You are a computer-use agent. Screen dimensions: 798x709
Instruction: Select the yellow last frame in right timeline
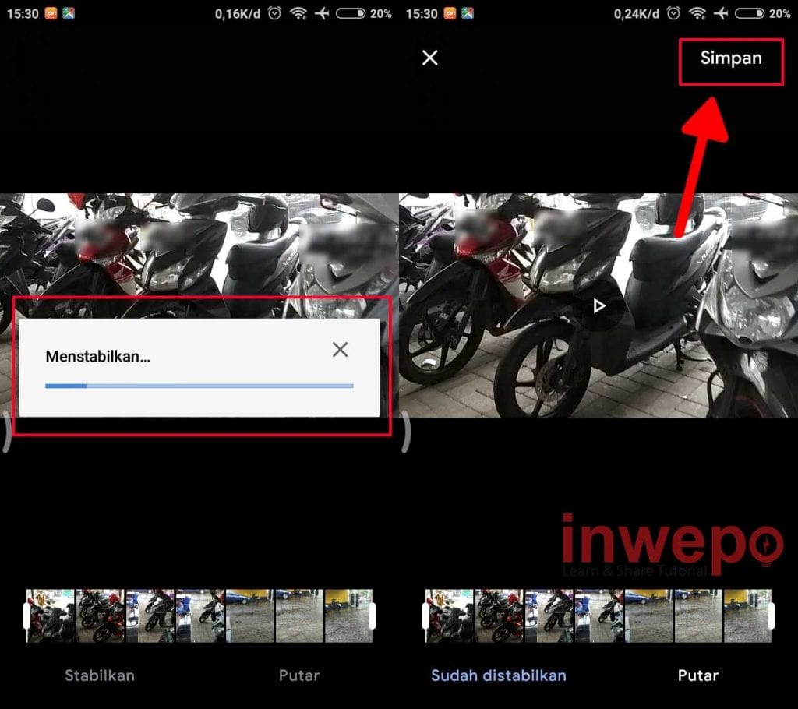point(747,616)
